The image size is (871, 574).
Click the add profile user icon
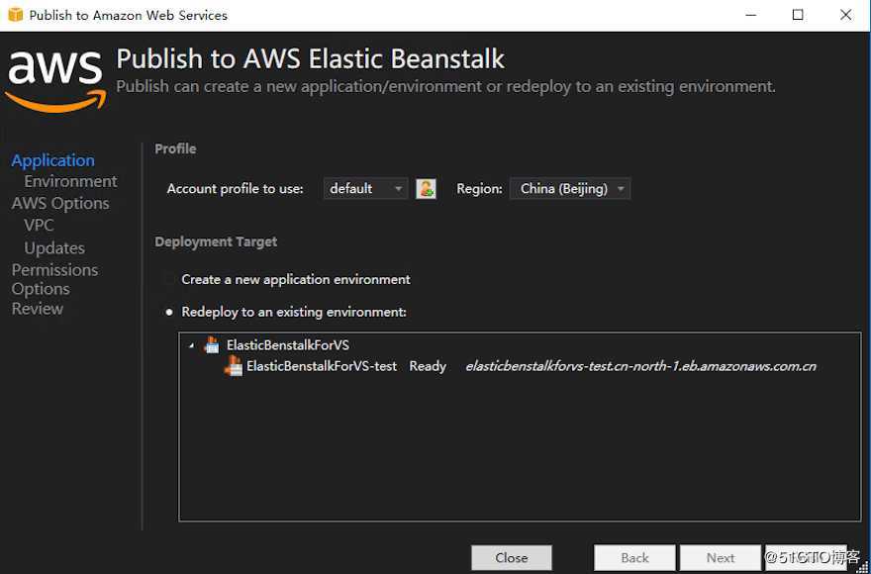click(427, 188)
